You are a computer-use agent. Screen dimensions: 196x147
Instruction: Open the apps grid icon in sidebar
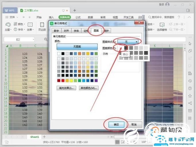click(190, 118)
